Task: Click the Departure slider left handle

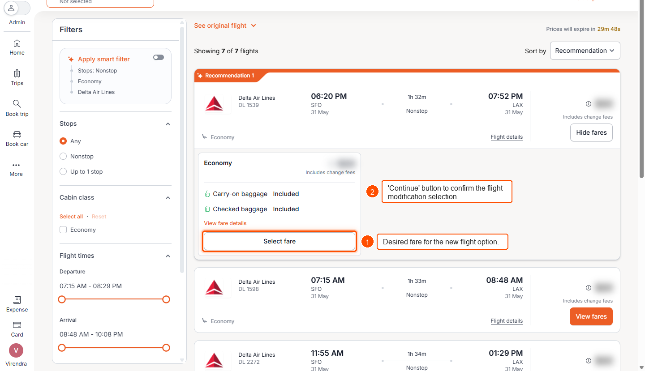Action: pyautogui.click(x=62, y=299)
